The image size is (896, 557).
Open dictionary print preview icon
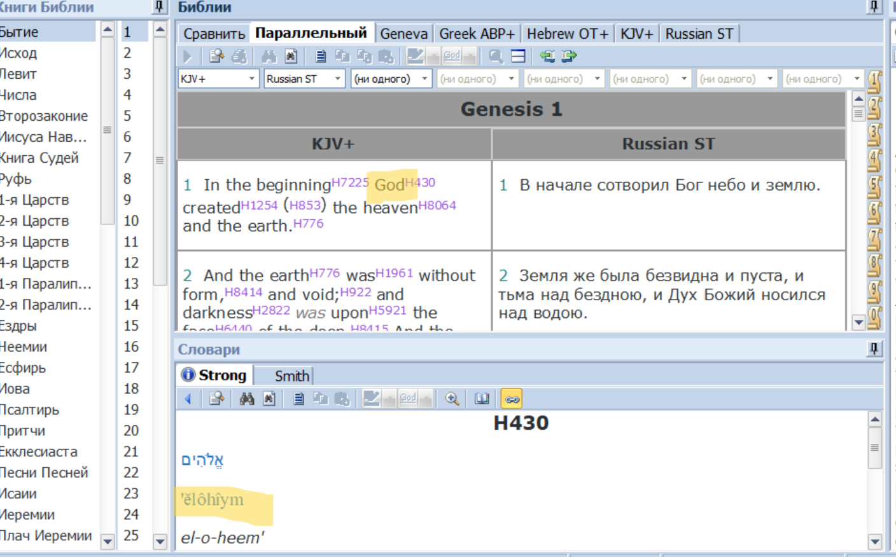click(x=216, y=399)
